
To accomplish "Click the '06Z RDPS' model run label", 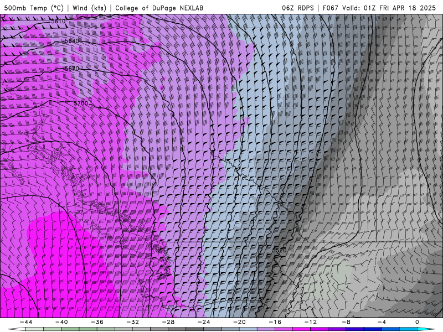I will [298, 8].
